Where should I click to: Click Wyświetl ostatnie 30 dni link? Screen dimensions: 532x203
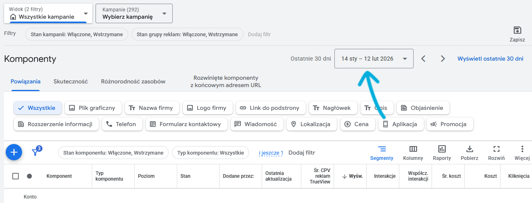pyautogui.click(x=490, y=59)
